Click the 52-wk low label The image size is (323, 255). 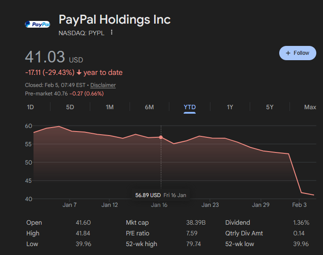tap(239, 244)
